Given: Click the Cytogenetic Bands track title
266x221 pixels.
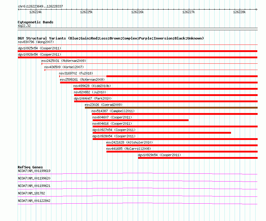Looking at the screenshot, I should click(x=36, y=22).
